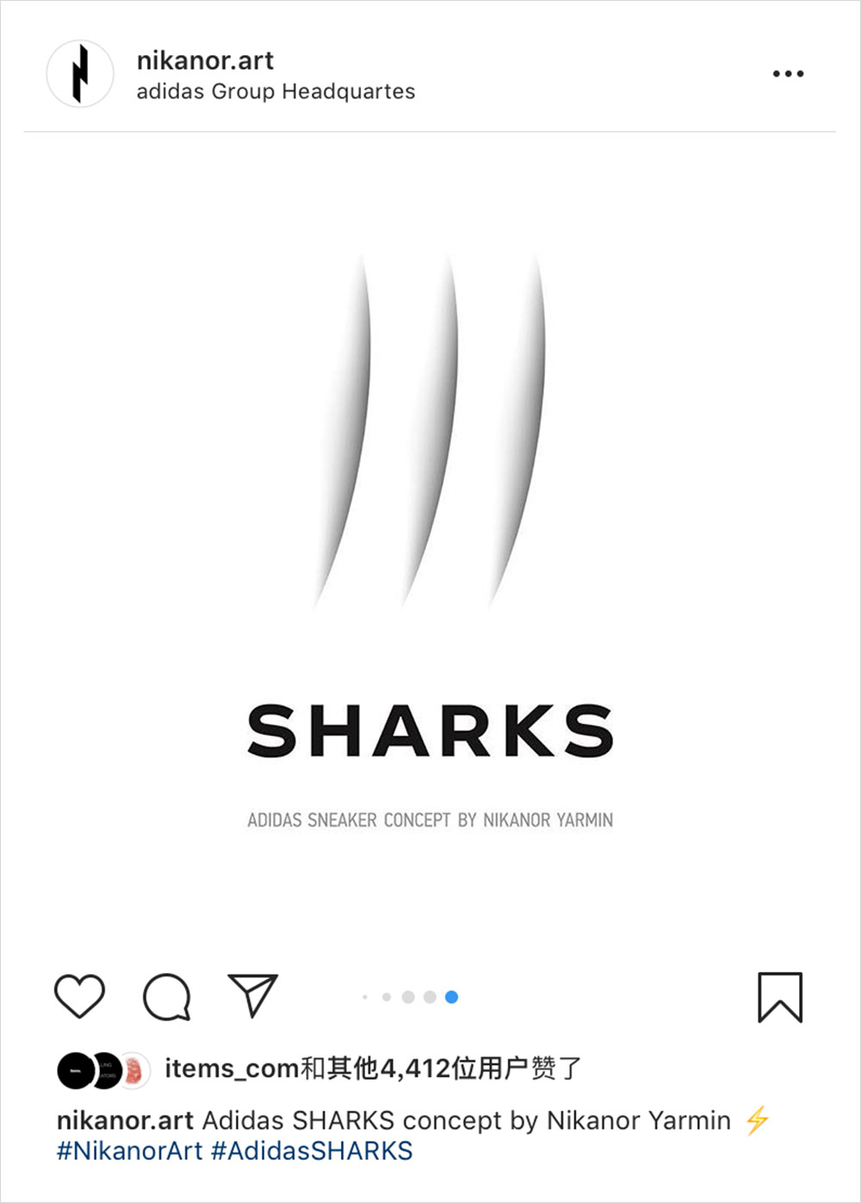Image resolution: width=861 pixels, height=1203 pixels.
Task: Open comments via speech bubble icon
Action: 166,997
